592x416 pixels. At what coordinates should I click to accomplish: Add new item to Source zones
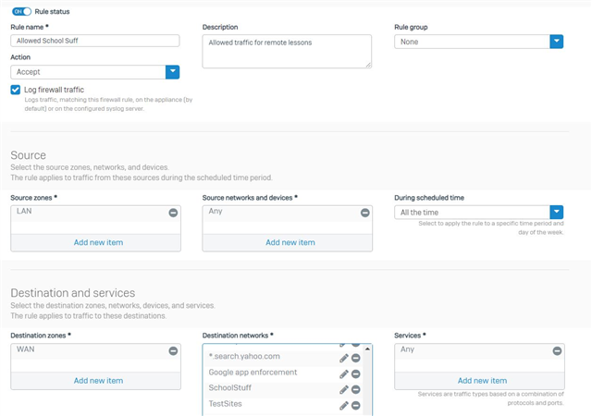pyautogui.click(x=98, y=243)
